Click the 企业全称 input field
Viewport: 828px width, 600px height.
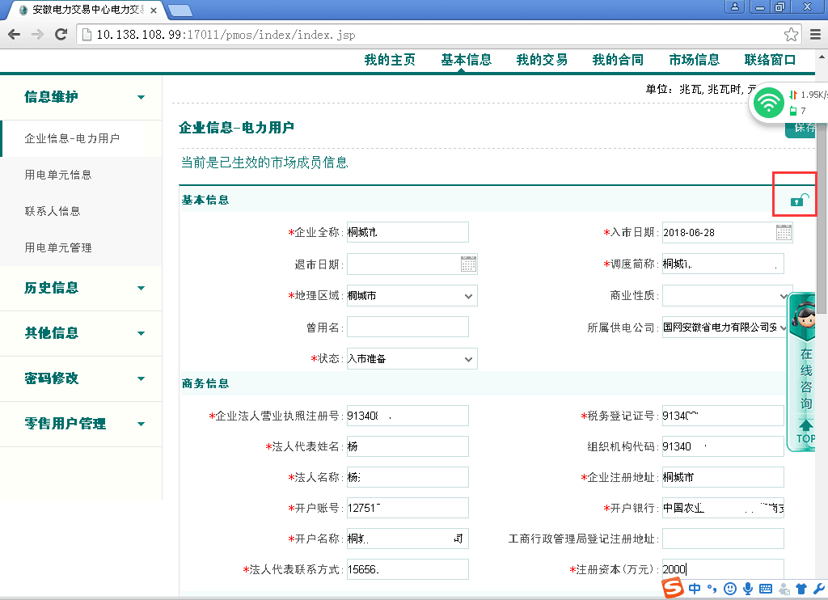pyautogui.click(x=408, y=233)
